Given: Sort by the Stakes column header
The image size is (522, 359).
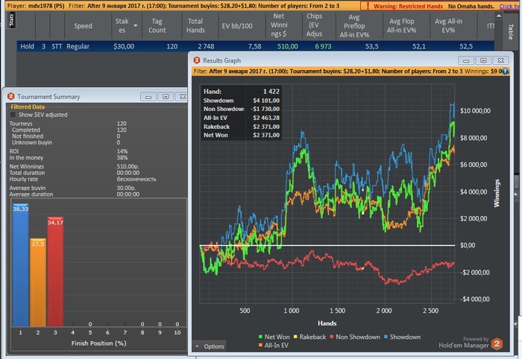Looking at the screenshot, I should (122, 25).
